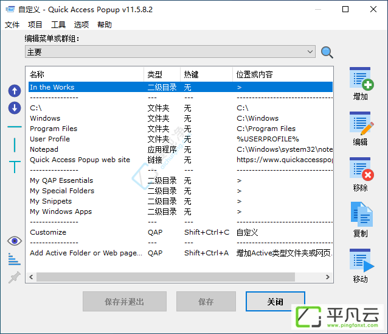
Task: Select the In the Works row
Action: coord(181,87)
